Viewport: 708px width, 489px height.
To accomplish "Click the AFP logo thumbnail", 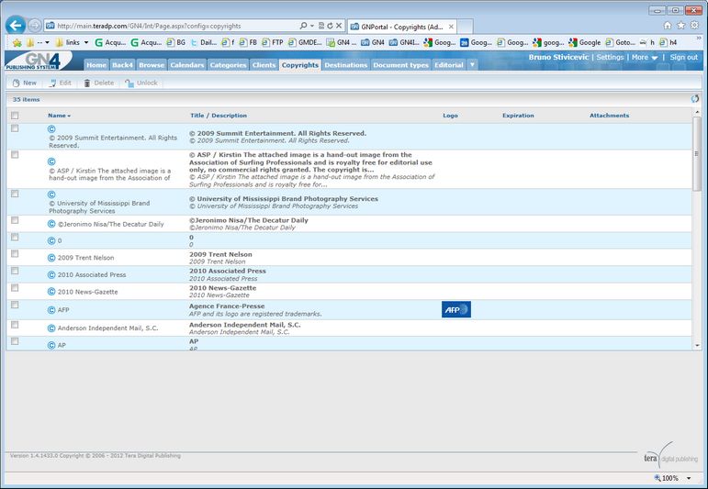I will 455,310.
